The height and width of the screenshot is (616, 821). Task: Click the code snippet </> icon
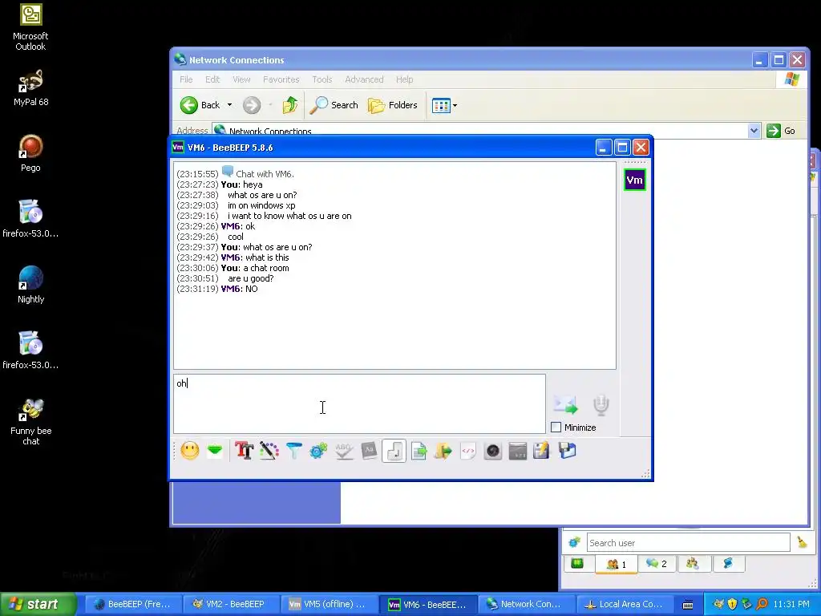click(468, 451)
